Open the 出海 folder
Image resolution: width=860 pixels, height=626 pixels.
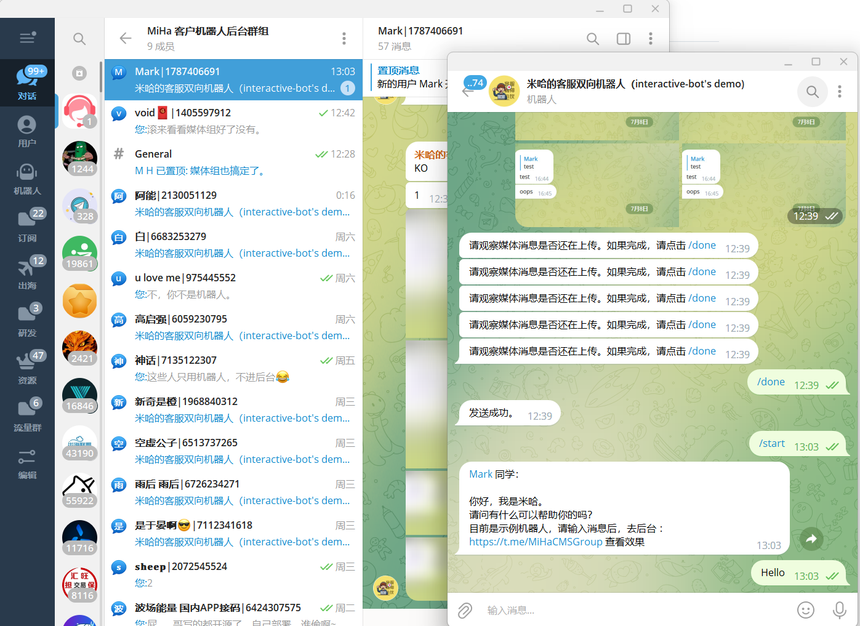coord(27,273)
